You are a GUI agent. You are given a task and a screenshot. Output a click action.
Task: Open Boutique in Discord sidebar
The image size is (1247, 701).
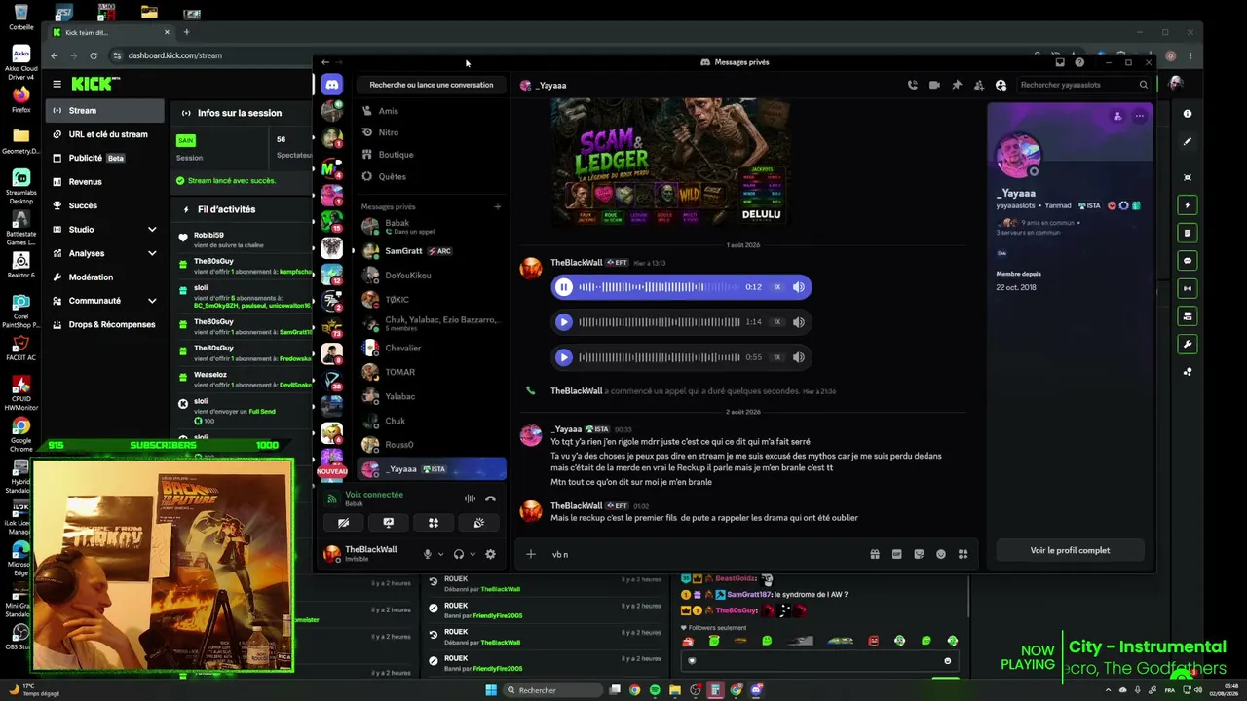coord(432,154)
